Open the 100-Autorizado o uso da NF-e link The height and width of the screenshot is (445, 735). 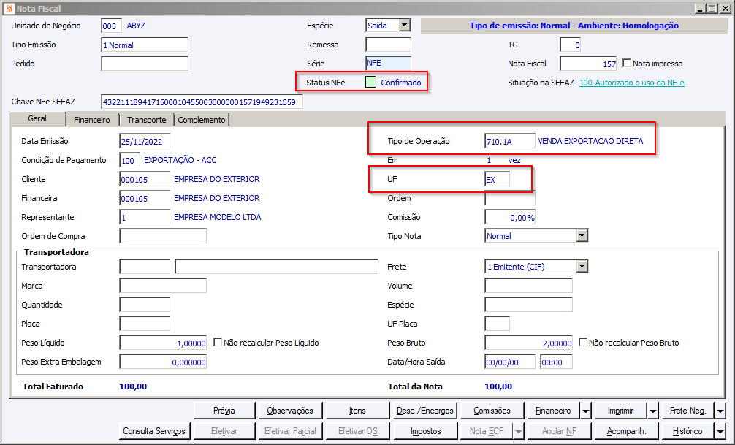click(632, 83)
